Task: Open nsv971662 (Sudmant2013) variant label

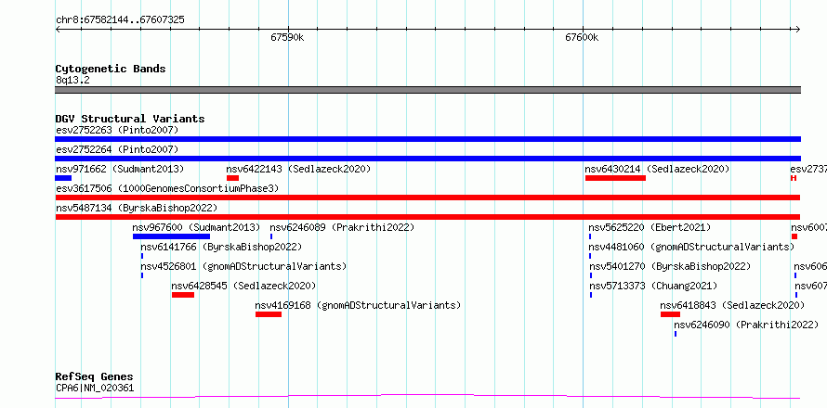Action: coord(120,169)
